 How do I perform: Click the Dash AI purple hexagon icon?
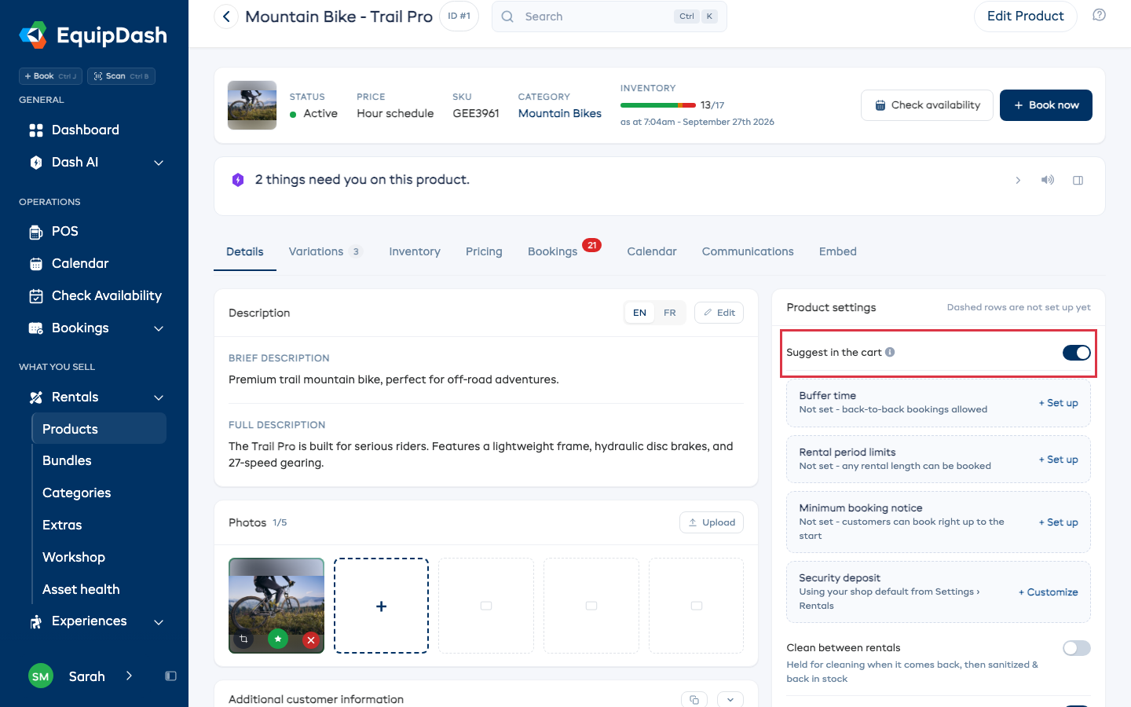238,180
